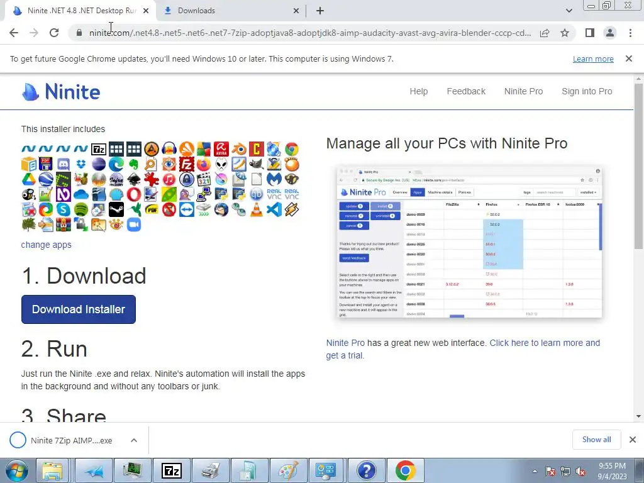This screenshot has width=644, height=483.
Task: Click the Download Installer button
Action: [x=79, y=309]
